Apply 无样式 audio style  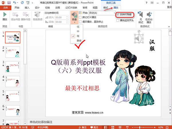tap(141, 17)
